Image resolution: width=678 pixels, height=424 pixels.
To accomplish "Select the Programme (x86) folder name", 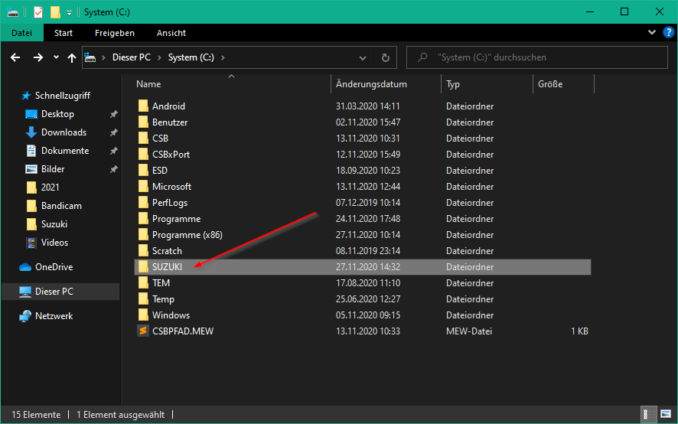I will pyautogui.click(x=187, y=235).
